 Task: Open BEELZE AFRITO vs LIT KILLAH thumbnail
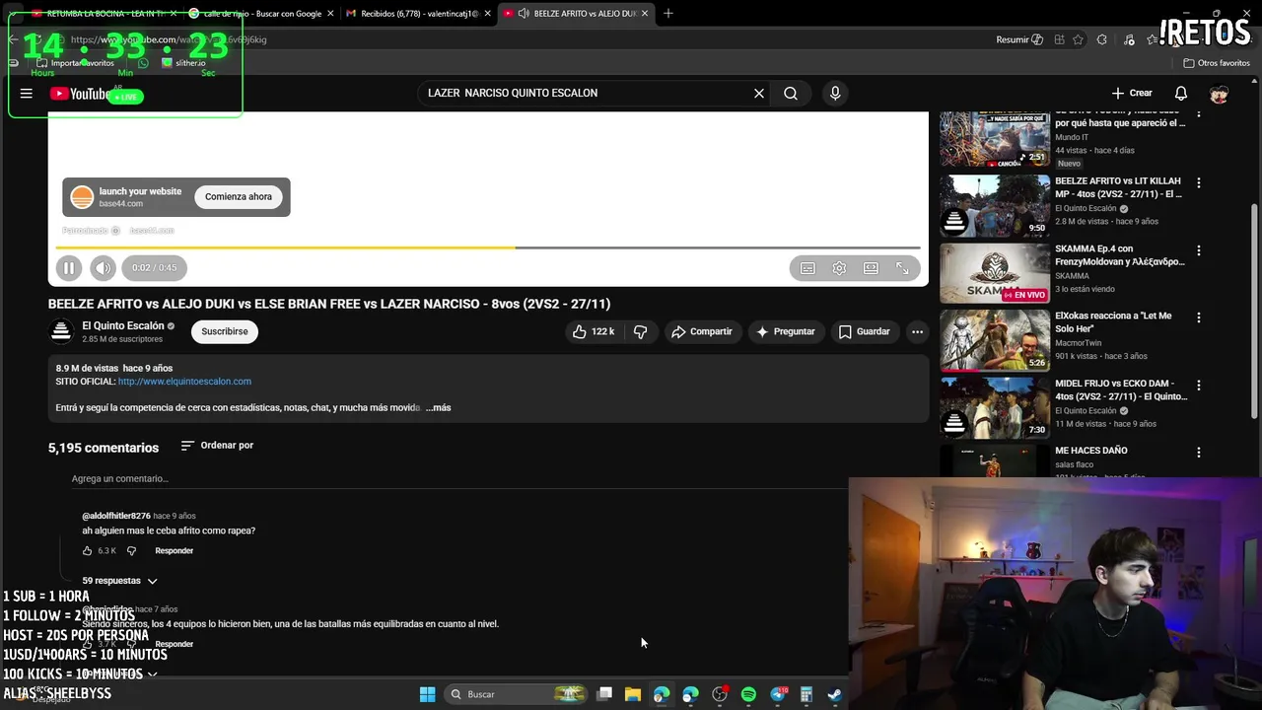pyautogui.click(x=994, y=206)
